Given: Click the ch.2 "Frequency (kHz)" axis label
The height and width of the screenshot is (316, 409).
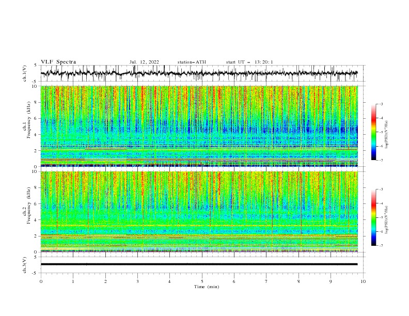Looking at the screenshot, I should (28, 206).
